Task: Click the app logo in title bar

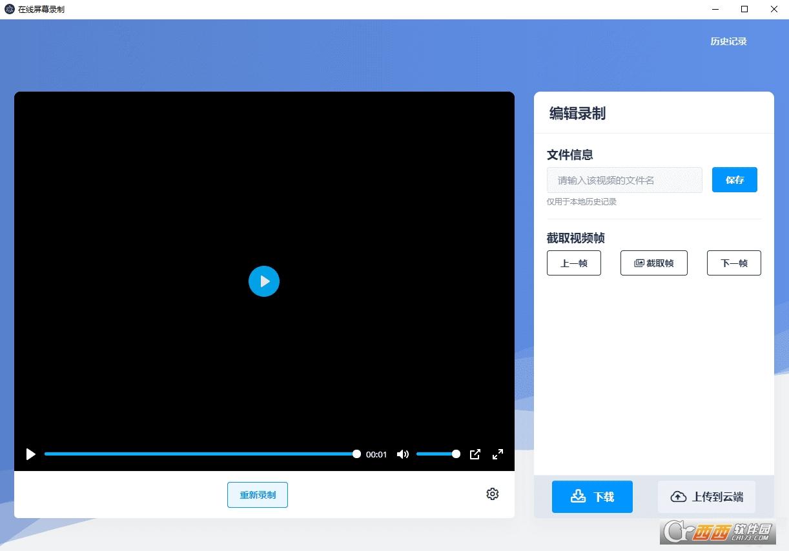Action: tap(10, 10)
